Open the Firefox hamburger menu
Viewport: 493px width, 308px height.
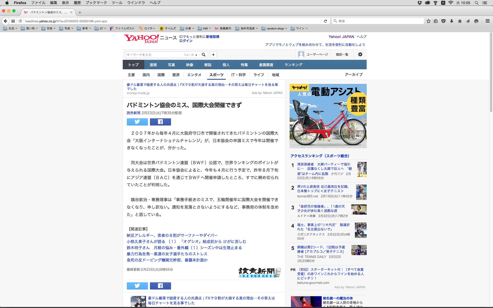[487, 21]
